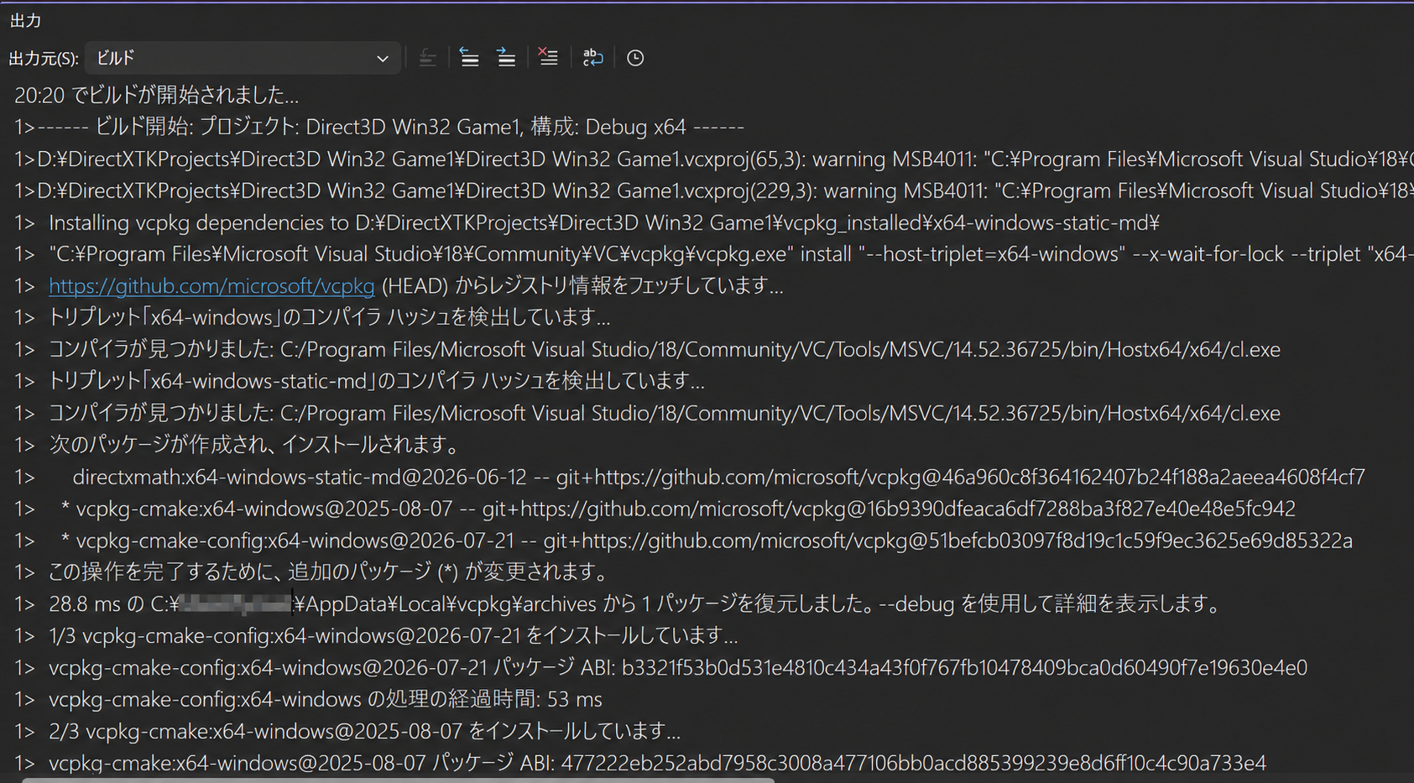Screen dimensions: 1414x783
Task: Click the '28.8 ms' package restore line
Action: click(619, 604)
